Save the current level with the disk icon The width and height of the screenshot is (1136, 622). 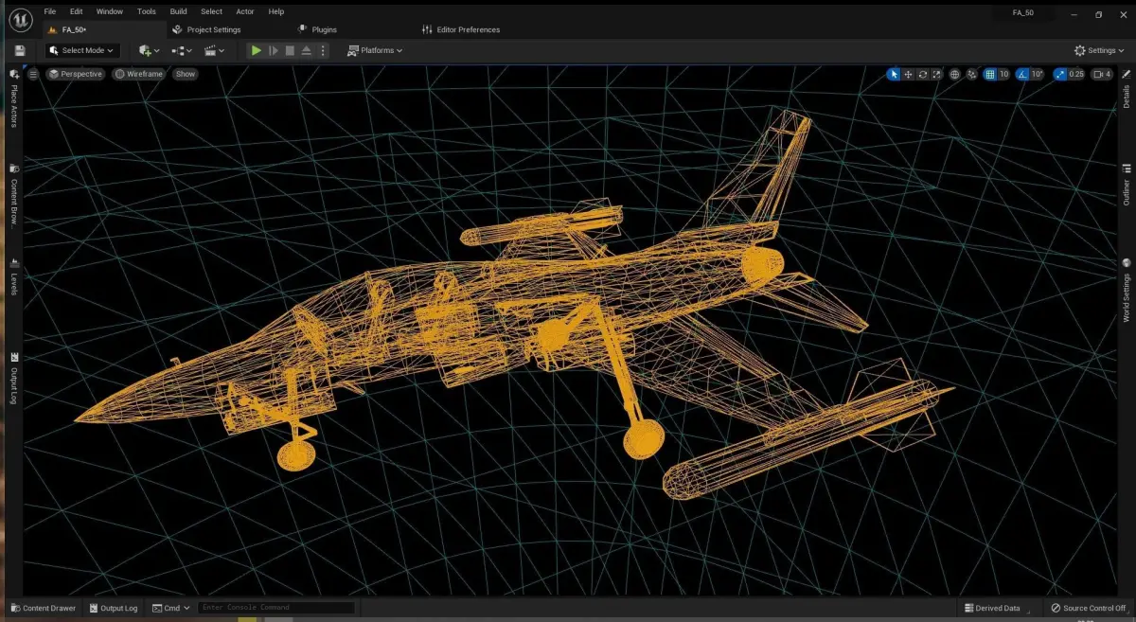click(20, 50)
